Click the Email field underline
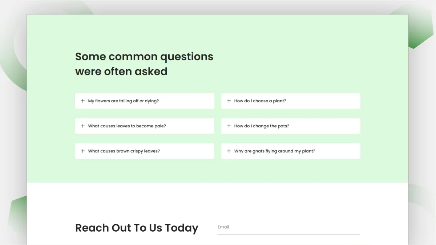 click(x=289, y=234)
